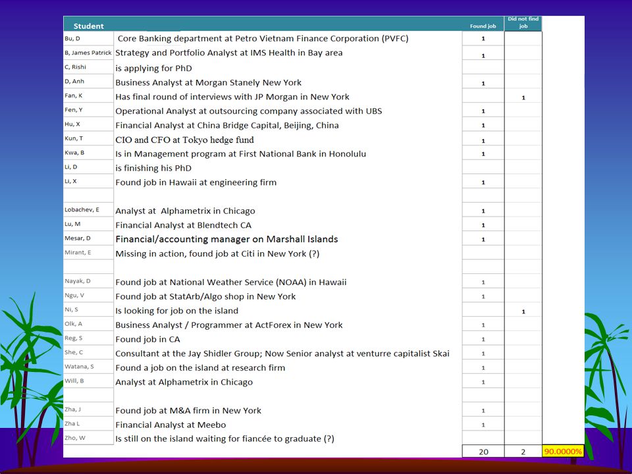Image resolution: width=632 pixels, height=474 pixels.
Task: Select Financial Analyst at China Bridge Capital
Action: point(227,125)
